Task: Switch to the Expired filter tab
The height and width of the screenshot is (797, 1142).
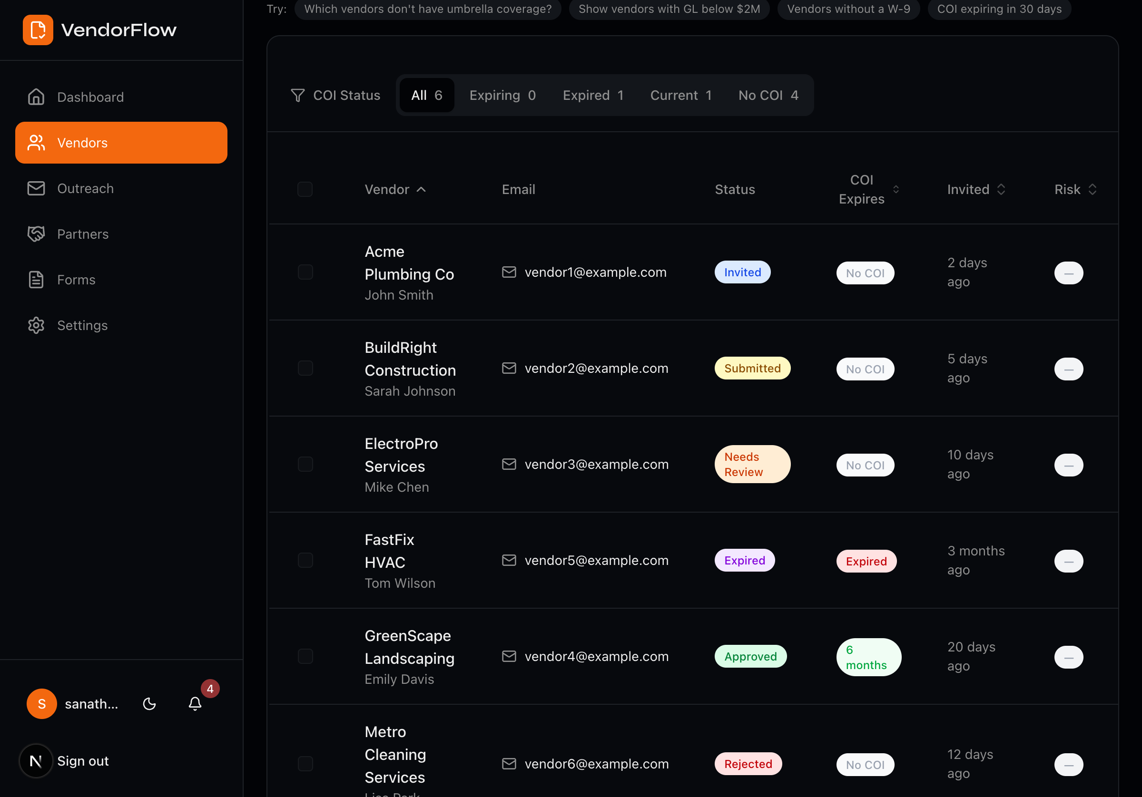Action: 593,95
